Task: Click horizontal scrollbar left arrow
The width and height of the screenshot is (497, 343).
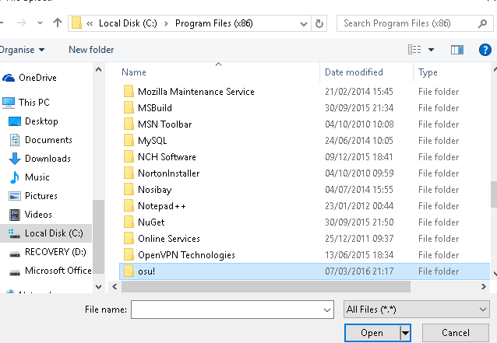Action: point(115,287)
